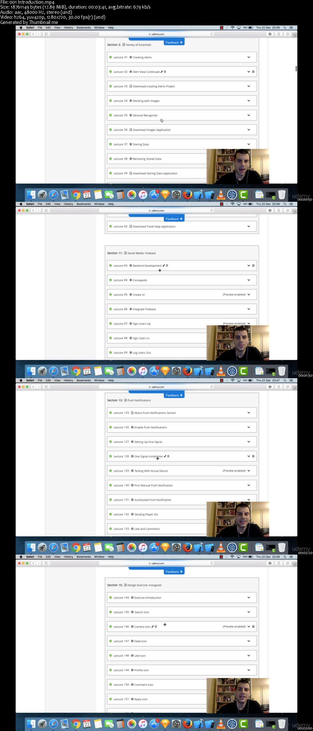Click the trash icon on Lecture 128
The height and width of the screenshot is (731, 313).
click(168, 456)
